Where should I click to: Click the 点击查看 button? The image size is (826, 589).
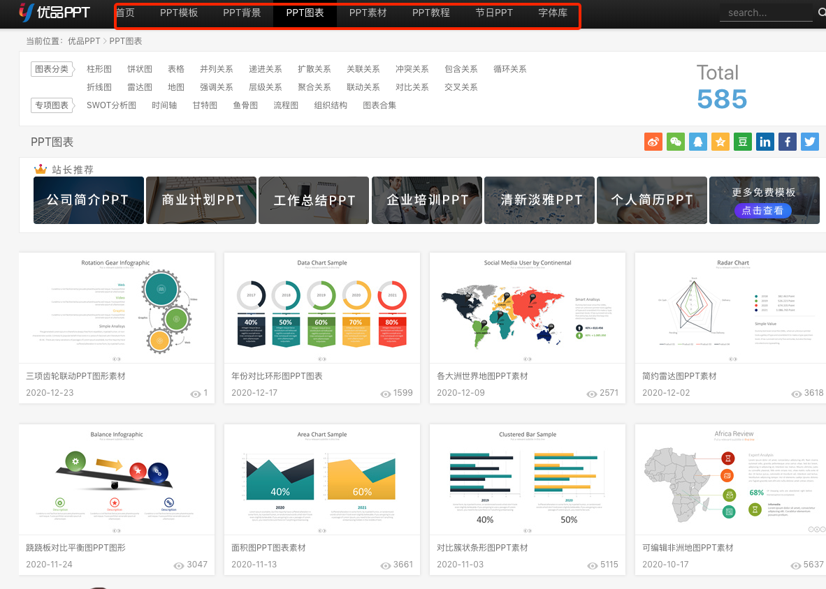tap(763, 211)
